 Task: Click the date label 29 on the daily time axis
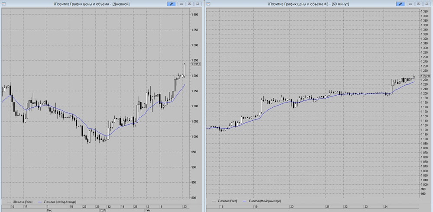[97, 206]
